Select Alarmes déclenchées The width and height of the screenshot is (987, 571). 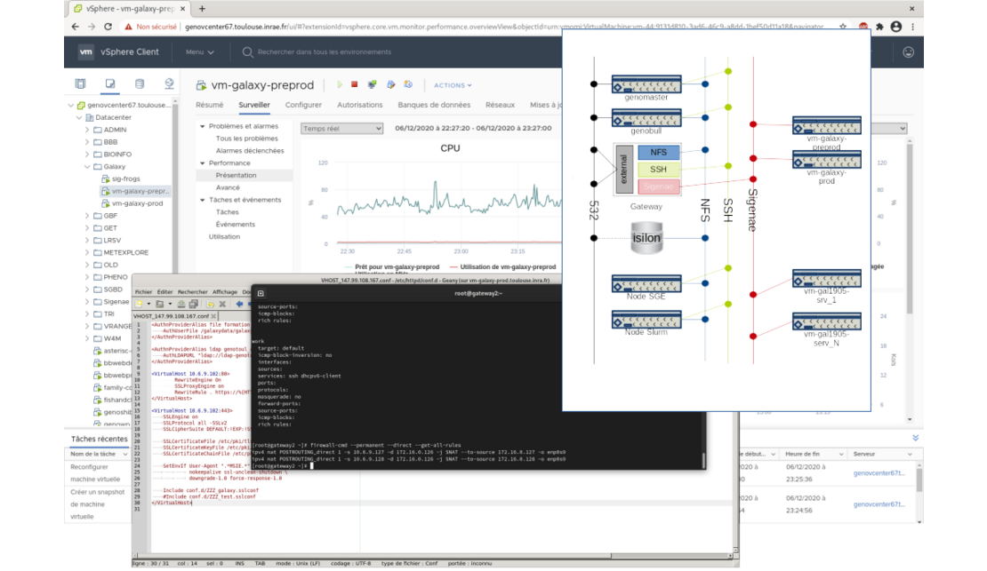(x=250, y=151)
